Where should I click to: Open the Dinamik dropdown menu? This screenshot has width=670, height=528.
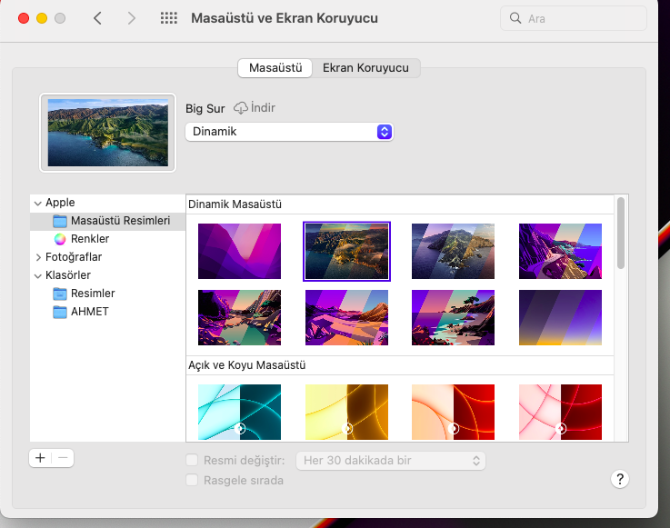click(x=289, y=132)
